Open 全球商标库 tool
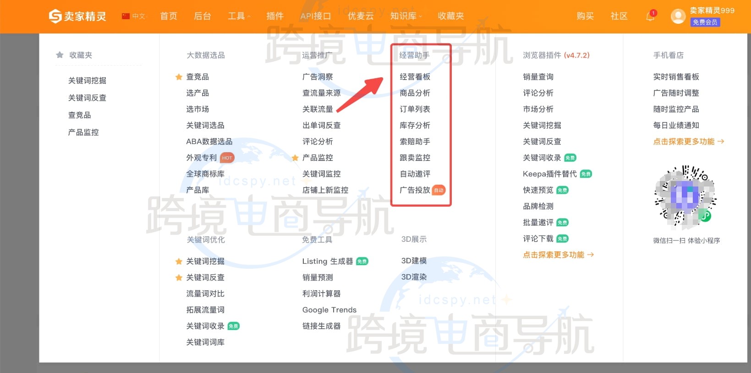 (x=205, y=174)
